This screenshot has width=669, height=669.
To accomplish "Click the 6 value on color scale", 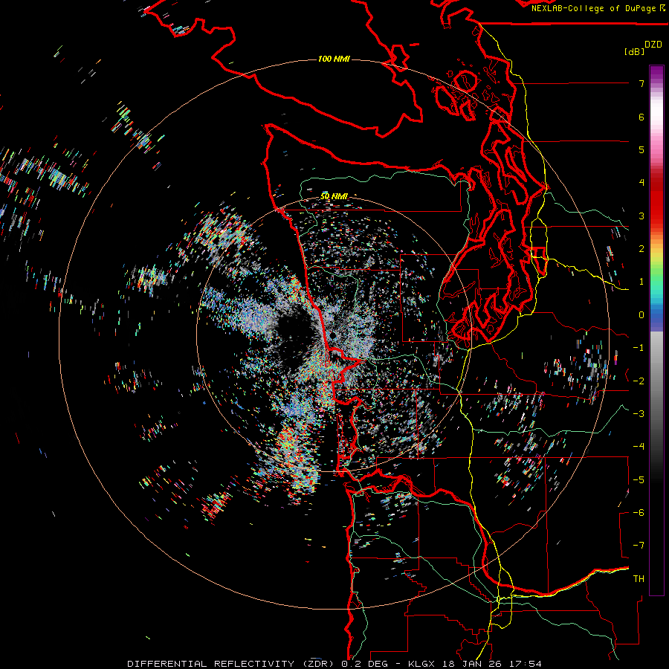I will point(641,117).
